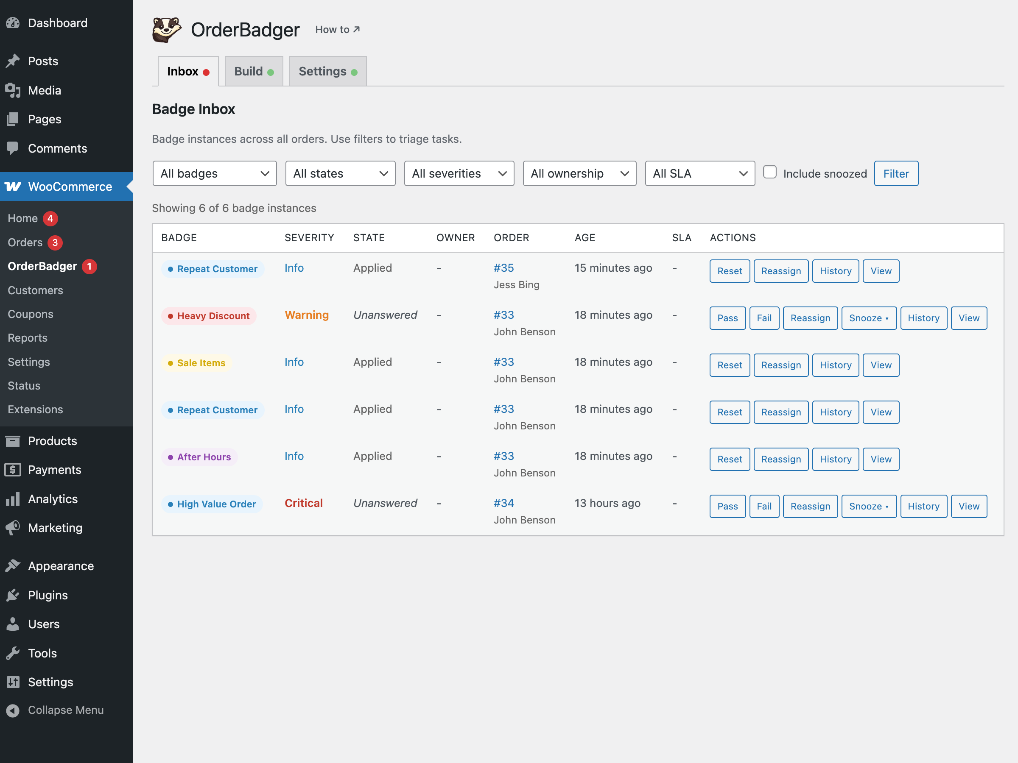Image resolution: width=1018 pixels, height=763 pixels.
Task: Fail the High Value Order badge
Action: click(764, 507)
